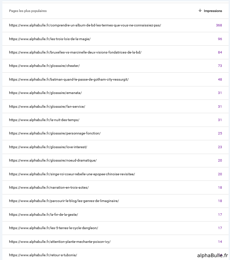
Task: Select the les-trois-lois-de-la-magie URL
Action: 50,39
